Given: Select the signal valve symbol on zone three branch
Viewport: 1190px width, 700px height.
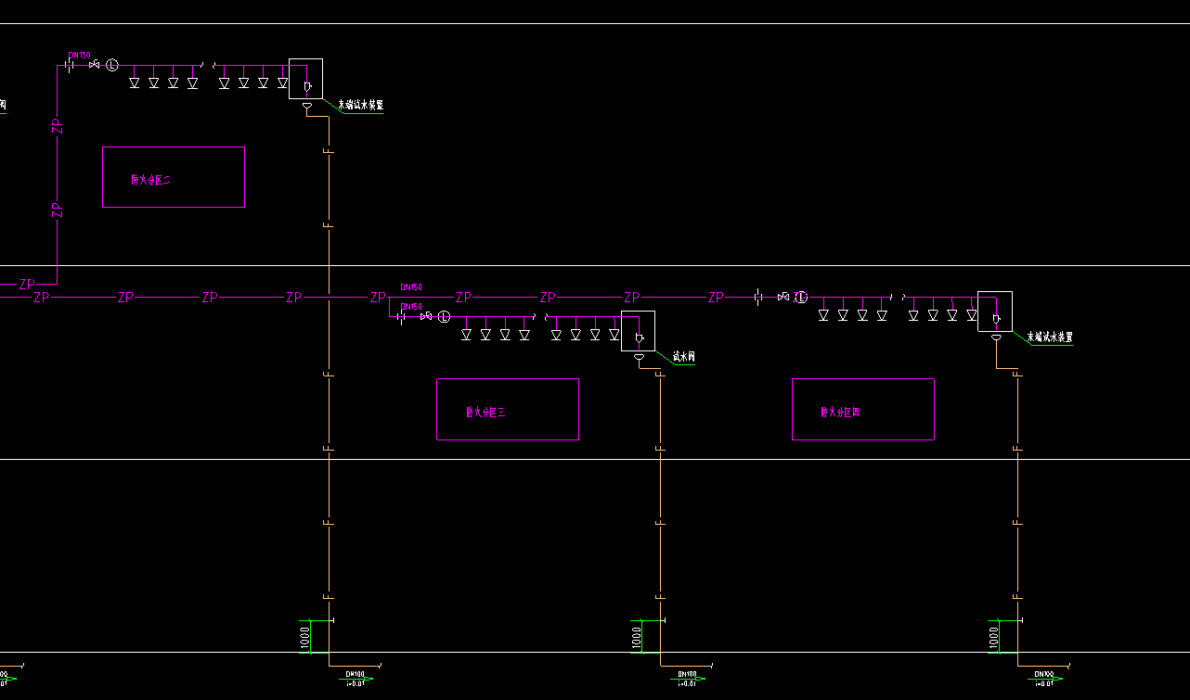Looking at the screenshot, I should [426, 316].
